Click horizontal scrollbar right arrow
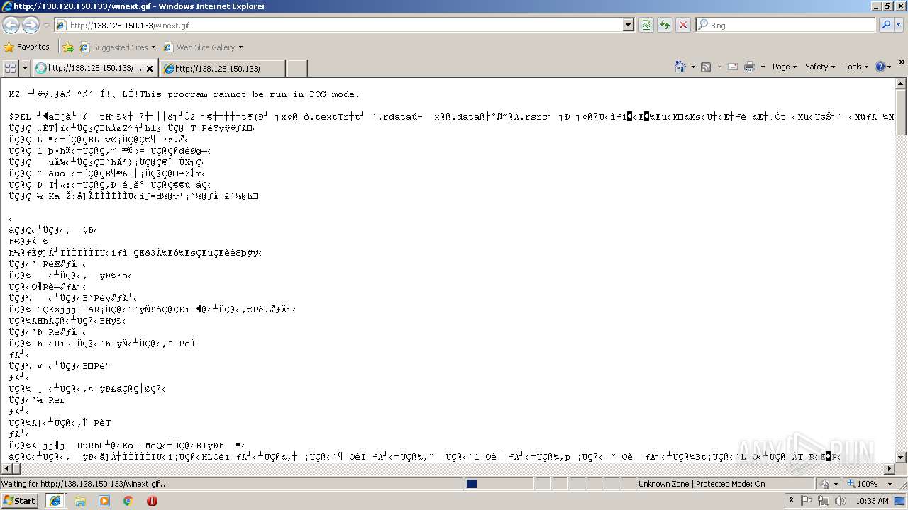This screenshot has width=908, height=510. tap(890, 469)
